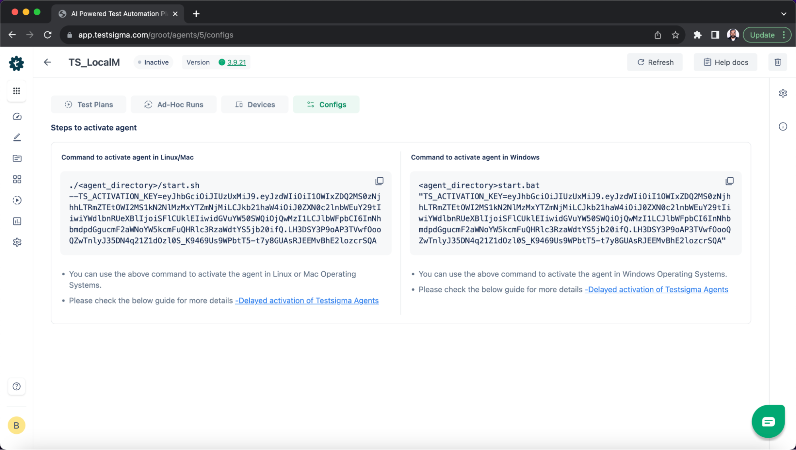Go back using the arrow beside TS_LocalM
Screen dimensions: 796x450
click(47, 62)
